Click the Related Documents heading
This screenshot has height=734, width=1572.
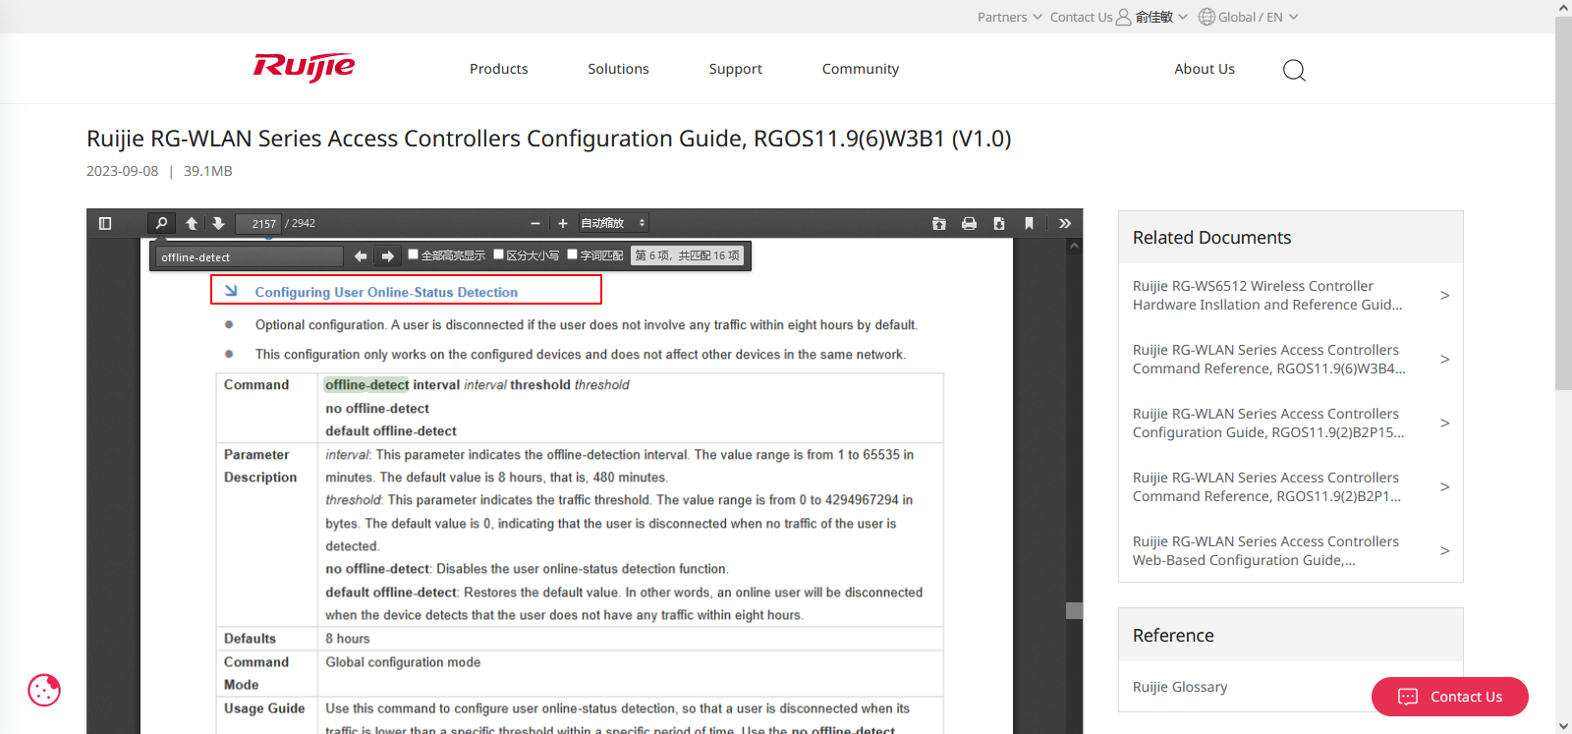1211,238
